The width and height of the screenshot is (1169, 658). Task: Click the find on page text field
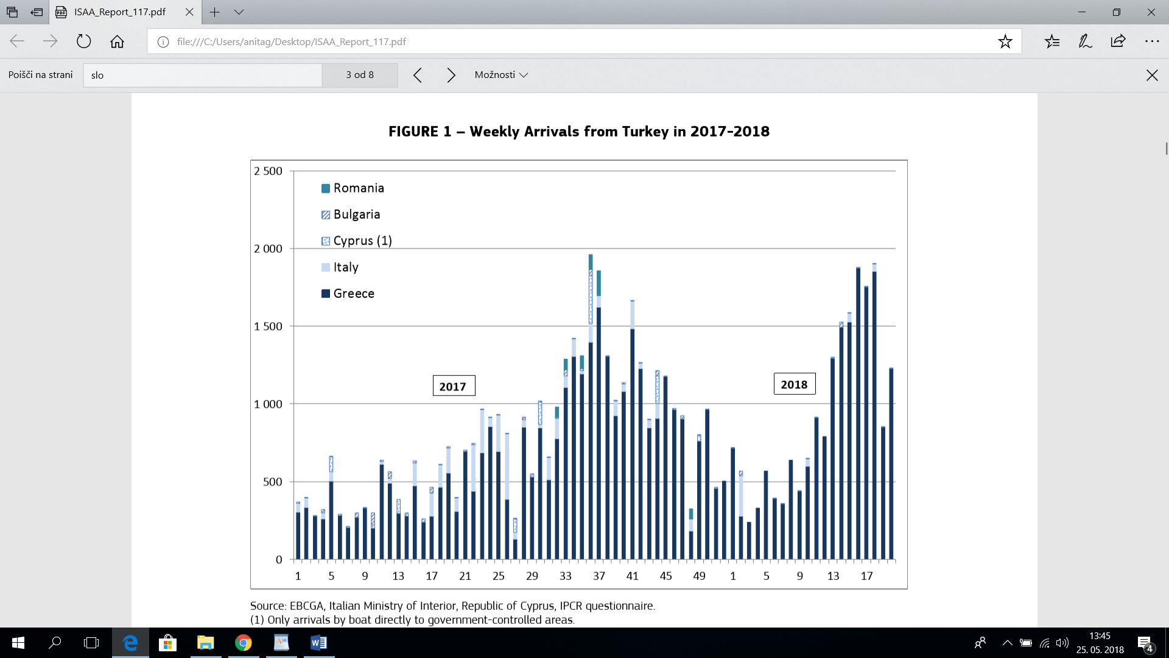click(202, 75)
